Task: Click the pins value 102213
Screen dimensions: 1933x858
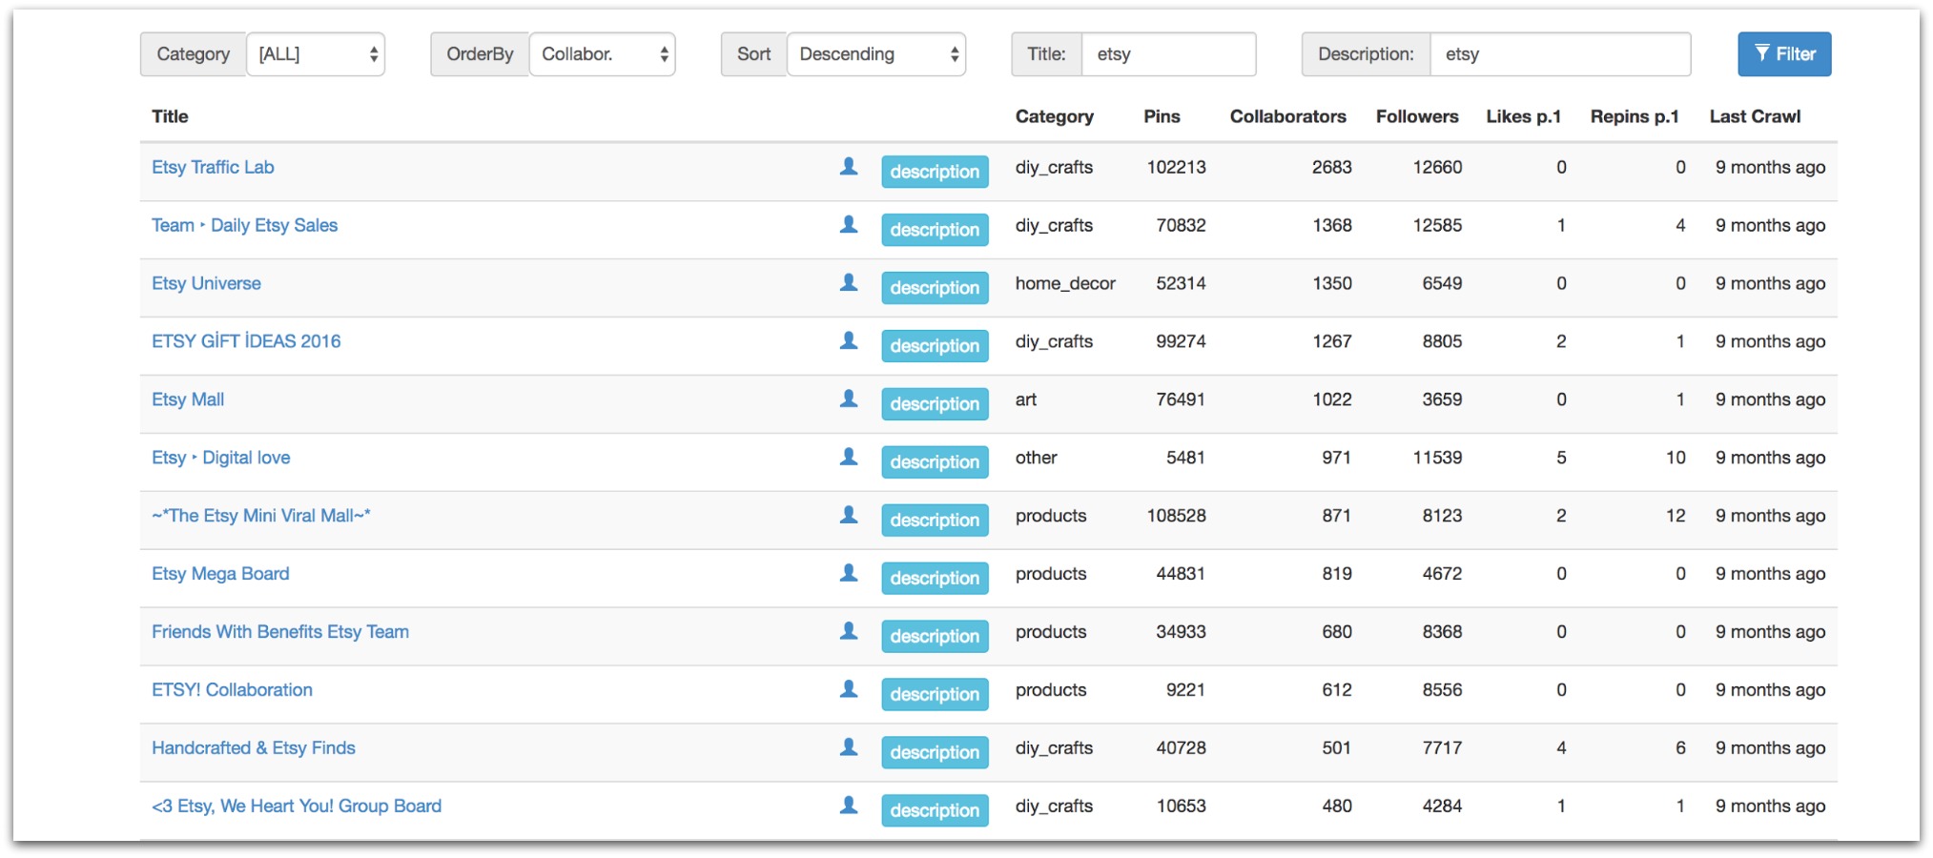Action: coord(1176,167)
